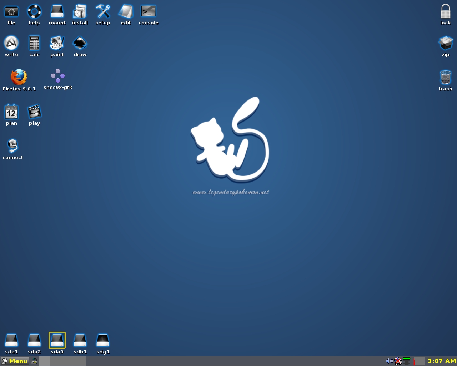Click the volume speaker tray icon
Image resolution: width=457 pixels, height=366 pixels.
click(389, 361)
